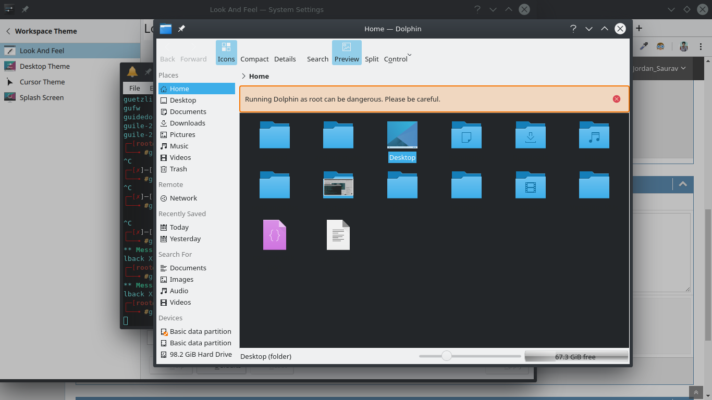Click the 98.2 GiB Hard Drive device

(200, 354)
